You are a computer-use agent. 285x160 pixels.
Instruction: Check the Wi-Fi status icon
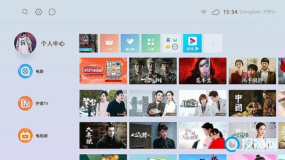(x=203, y=12)
